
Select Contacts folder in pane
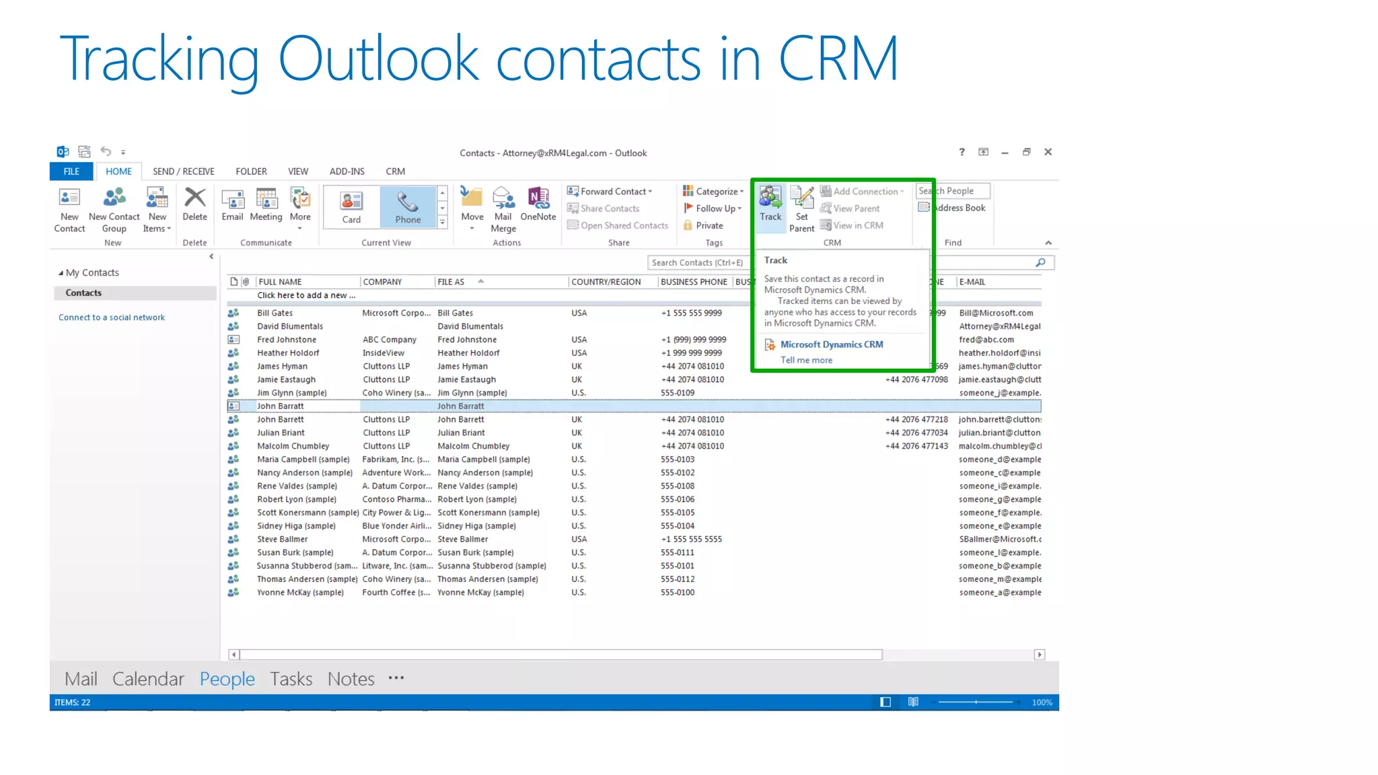[135, 293]
